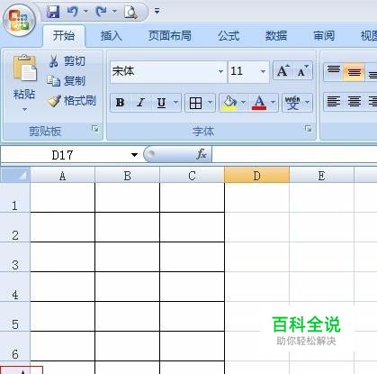This screenshot has width=377, height=374.
Task: Toggle bold formatting
Action: click(x=121, y=103)
